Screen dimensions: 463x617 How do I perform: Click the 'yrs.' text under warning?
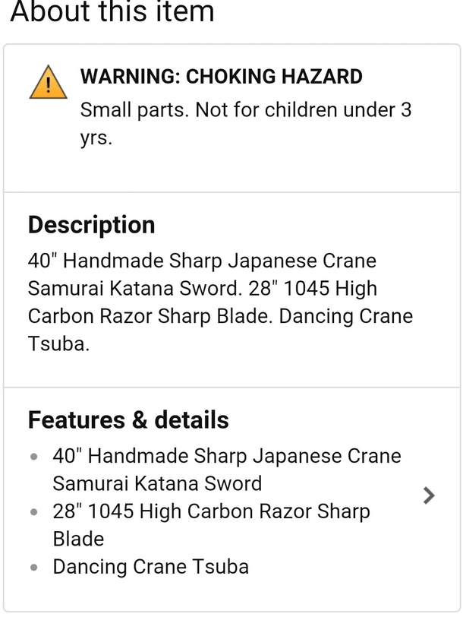tap(96, 138)
